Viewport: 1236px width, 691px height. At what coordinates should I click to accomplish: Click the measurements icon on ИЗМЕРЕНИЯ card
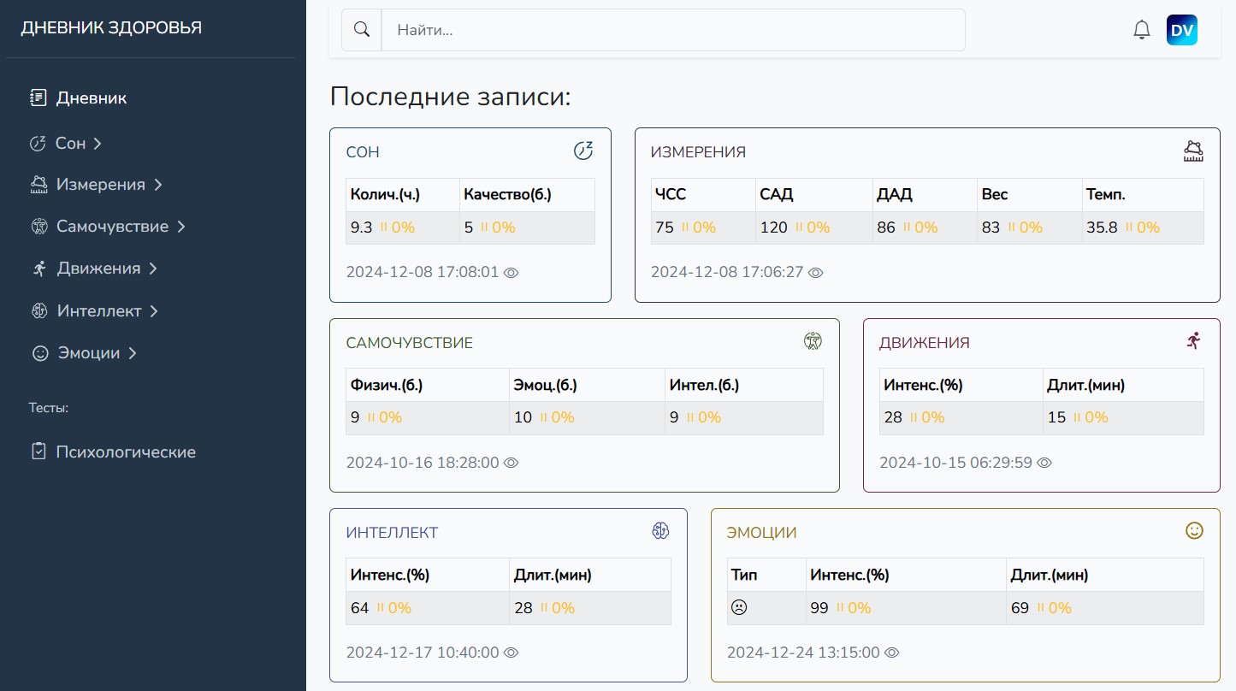tap(1194, 150)
